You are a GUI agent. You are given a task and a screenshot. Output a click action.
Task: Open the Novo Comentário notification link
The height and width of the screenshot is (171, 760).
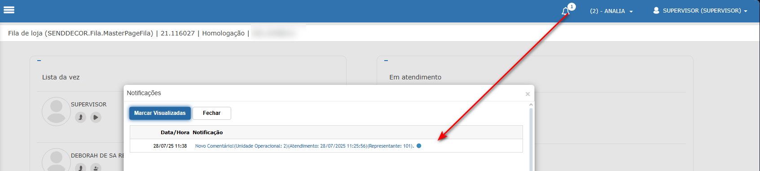304,146
